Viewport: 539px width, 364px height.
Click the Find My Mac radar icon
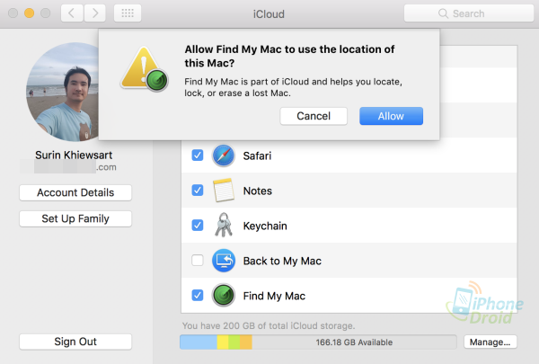tap(223, 296)
